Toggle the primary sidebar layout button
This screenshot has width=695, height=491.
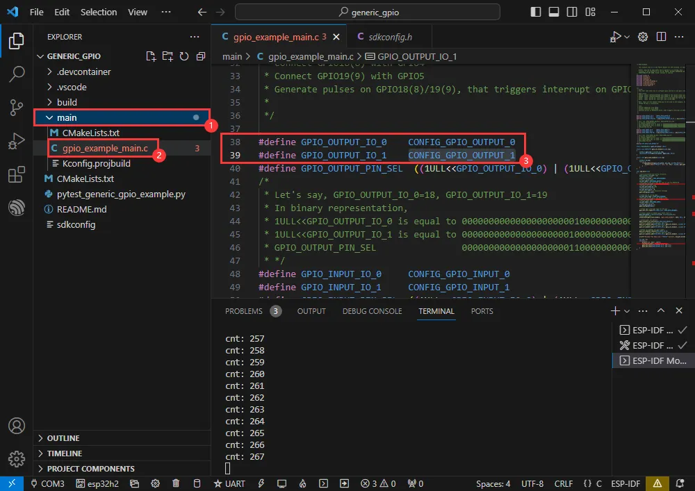[535, 12]
